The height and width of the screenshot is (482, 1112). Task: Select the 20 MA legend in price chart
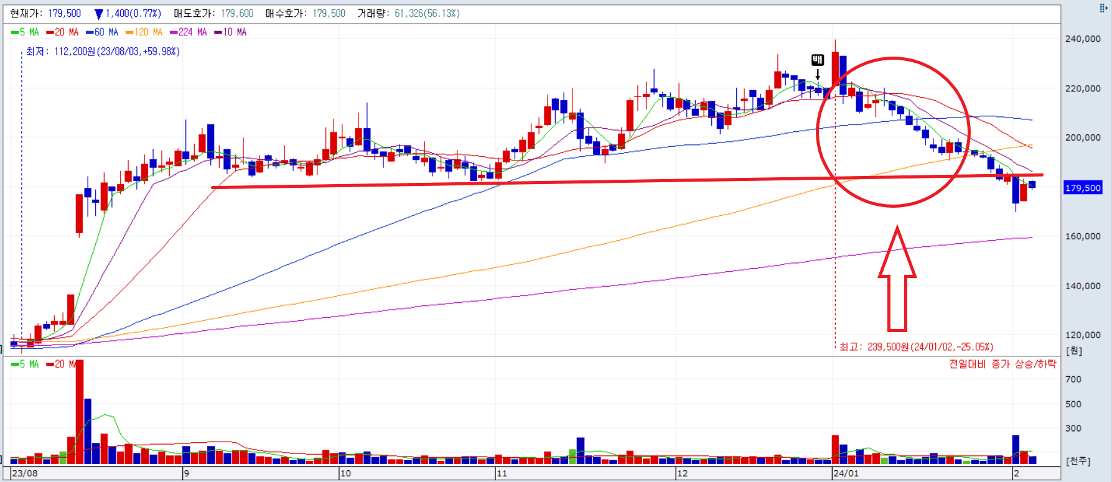click(x=62, y=32)
